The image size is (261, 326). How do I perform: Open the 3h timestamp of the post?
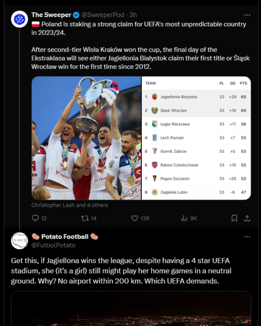pyautogui.click(x=132, y=15)
